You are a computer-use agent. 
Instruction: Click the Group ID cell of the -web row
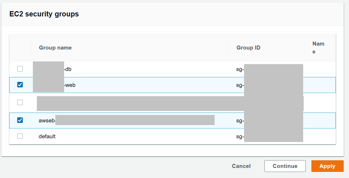pyautogui.click(x=270, y=85)
